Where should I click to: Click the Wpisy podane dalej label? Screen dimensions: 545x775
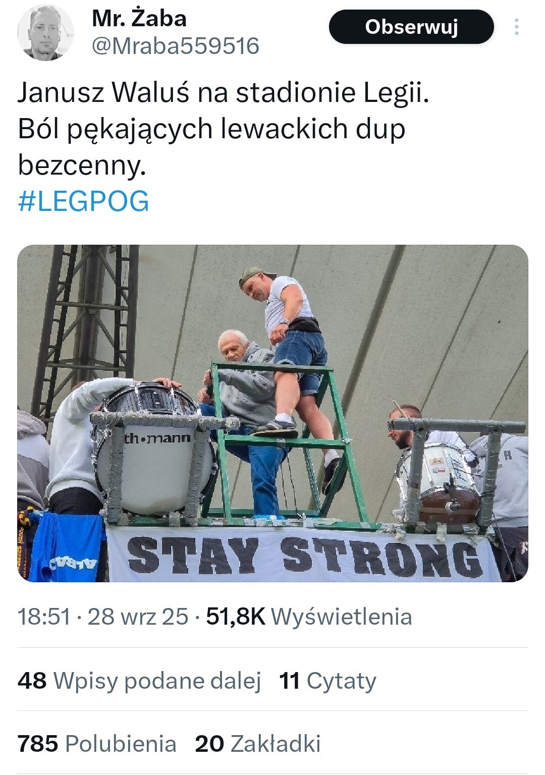tap(157, 681)
